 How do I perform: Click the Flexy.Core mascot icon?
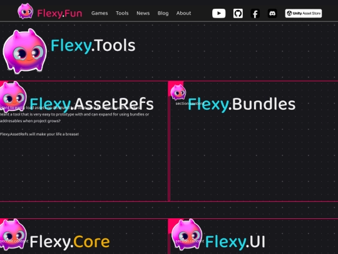[x=13, y=234]
